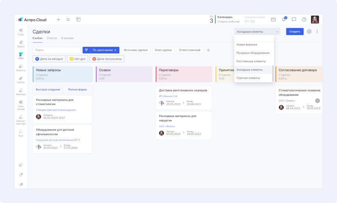Open ИП Иванов О.М. link
Screen dimensions: 337x203
click(168, 96)
